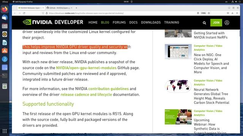Click the green webinar thumbnail
Viewport: 243px width, 136px height.
point(178,117)
